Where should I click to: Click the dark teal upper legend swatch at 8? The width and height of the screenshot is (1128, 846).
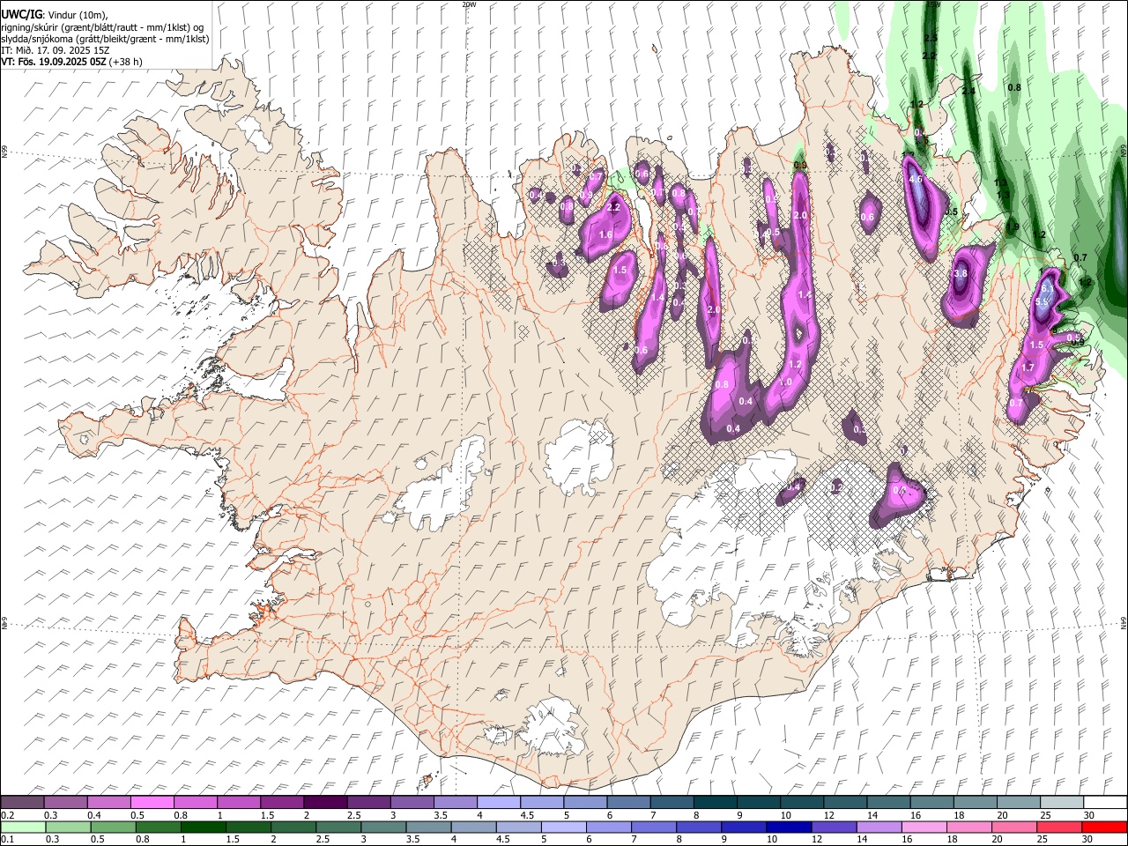[716, 802]
